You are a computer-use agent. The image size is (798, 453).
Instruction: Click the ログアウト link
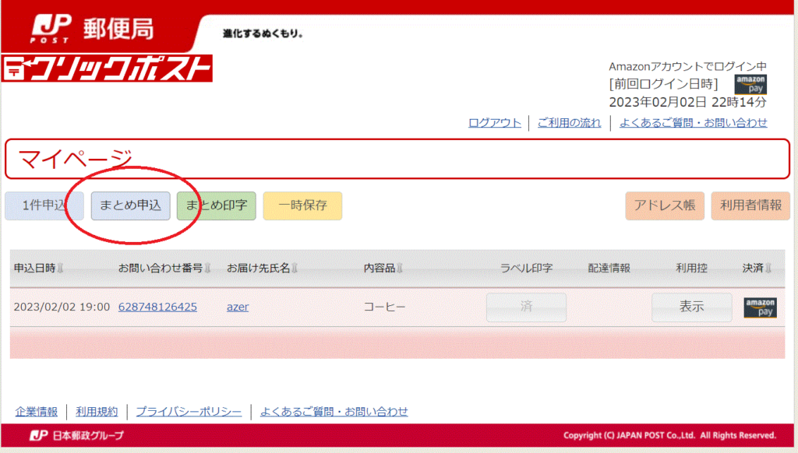point(495,122)
